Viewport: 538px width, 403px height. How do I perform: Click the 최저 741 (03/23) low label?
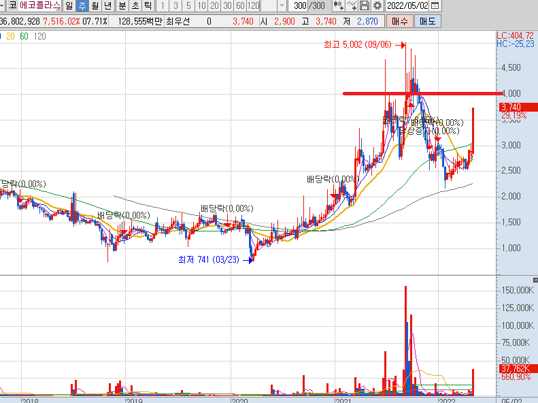(x=209, y=260)
